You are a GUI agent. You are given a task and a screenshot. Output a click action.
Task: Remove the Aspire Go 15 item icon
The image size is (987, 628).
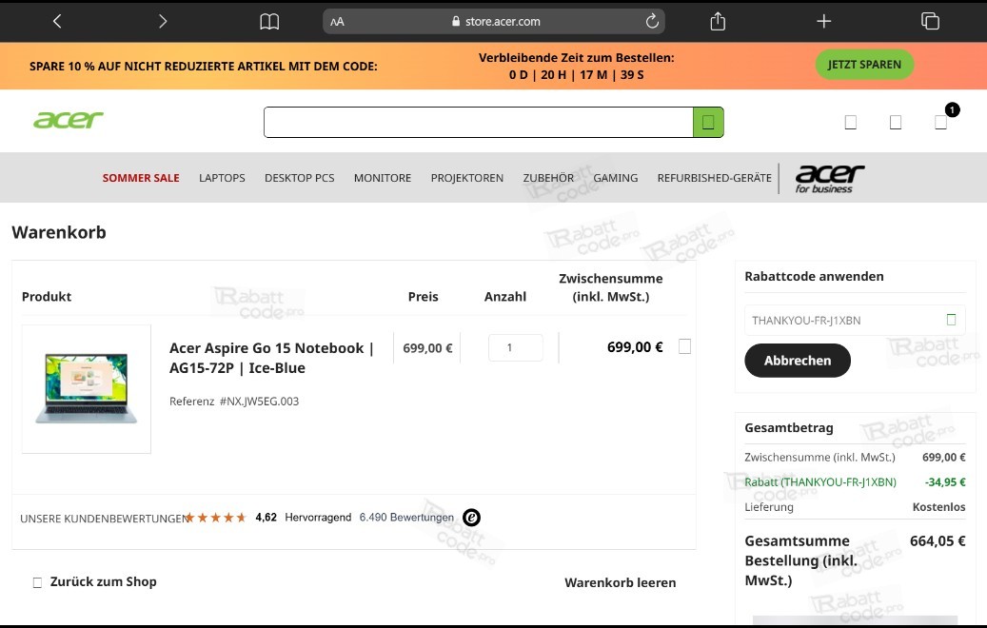coord(685,346)
